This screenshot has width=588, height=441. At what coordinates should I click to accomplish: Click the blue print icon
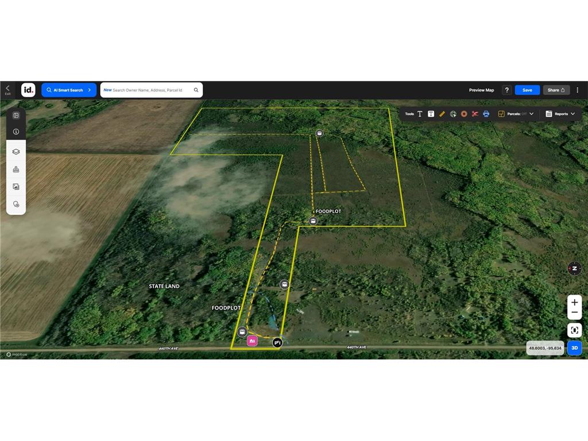coord(486,114)
